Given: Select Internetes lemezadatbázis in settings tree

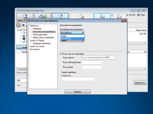Looking at the screenshot, I should pyautogui.click(x=44, y=32).
